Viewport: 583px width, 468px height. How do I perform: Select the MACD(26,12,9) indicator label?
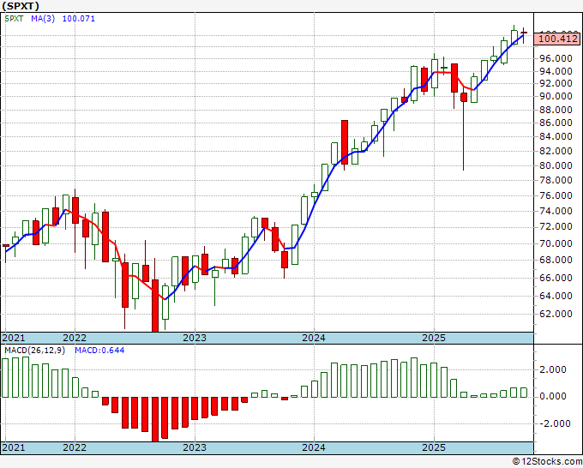click(34, 351)
